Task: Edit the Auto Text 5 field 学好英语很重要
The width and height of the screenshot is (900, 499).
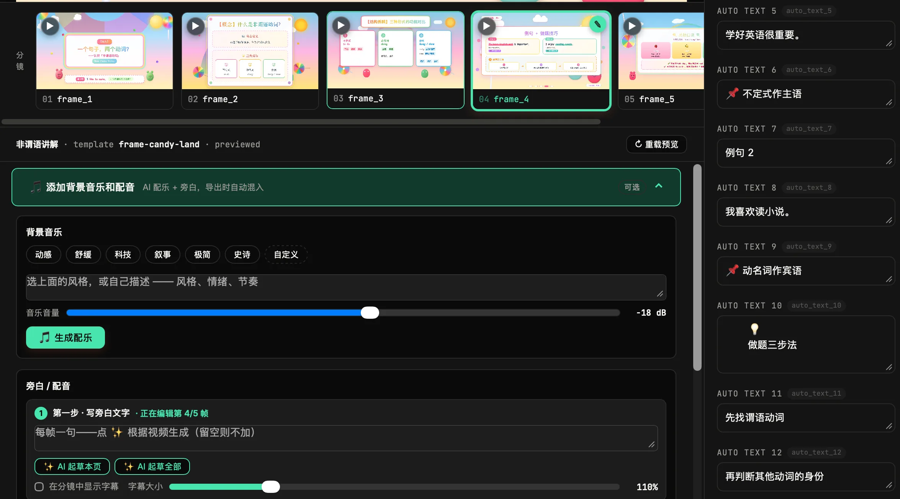Action: click(806, 35)
